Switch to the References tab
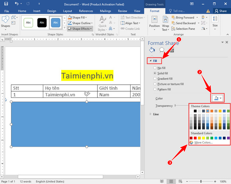The width and height of the screenshot is (231, 184). tap(86, 11)
